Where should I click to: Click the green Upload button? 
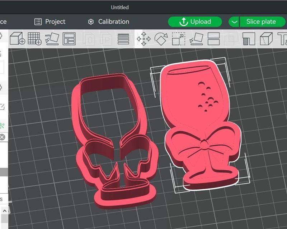[195, 21]
